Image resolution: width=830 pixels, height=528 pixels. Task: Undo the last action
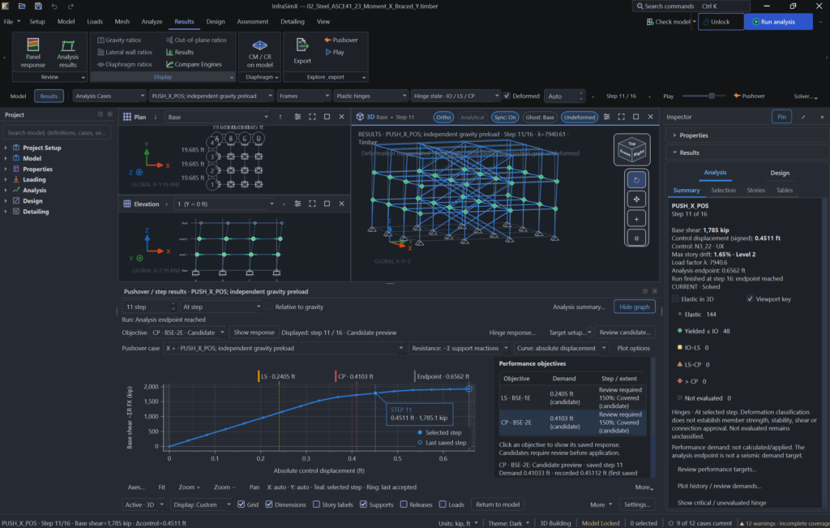[54, 6]
